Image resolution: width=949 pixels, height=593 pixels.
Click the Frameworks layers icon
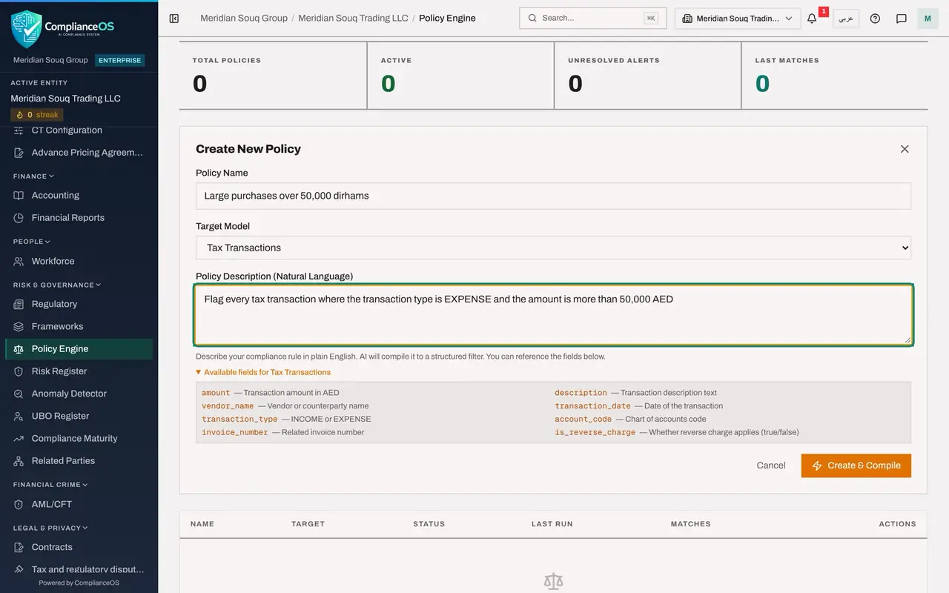pyautogui.click(x=19, y=327)
